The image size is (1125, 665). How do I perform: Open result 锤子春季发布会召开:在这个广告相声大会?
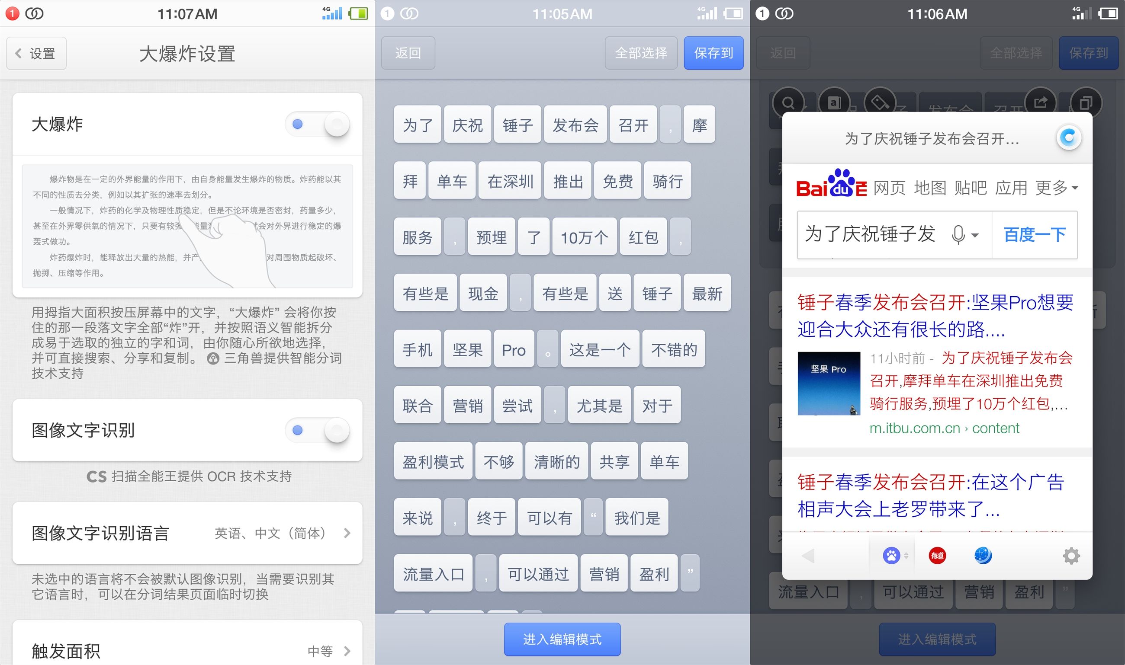[931, 495]
